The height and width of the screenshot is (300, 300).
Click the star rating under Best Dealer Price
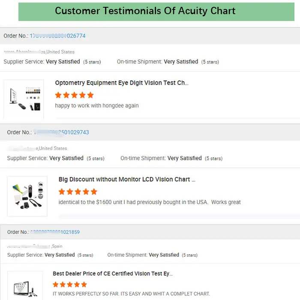(70, 285)
